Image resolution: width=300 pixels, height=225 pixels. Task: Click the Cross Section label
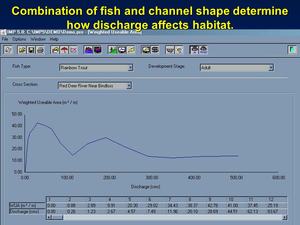tap(25, 84)
